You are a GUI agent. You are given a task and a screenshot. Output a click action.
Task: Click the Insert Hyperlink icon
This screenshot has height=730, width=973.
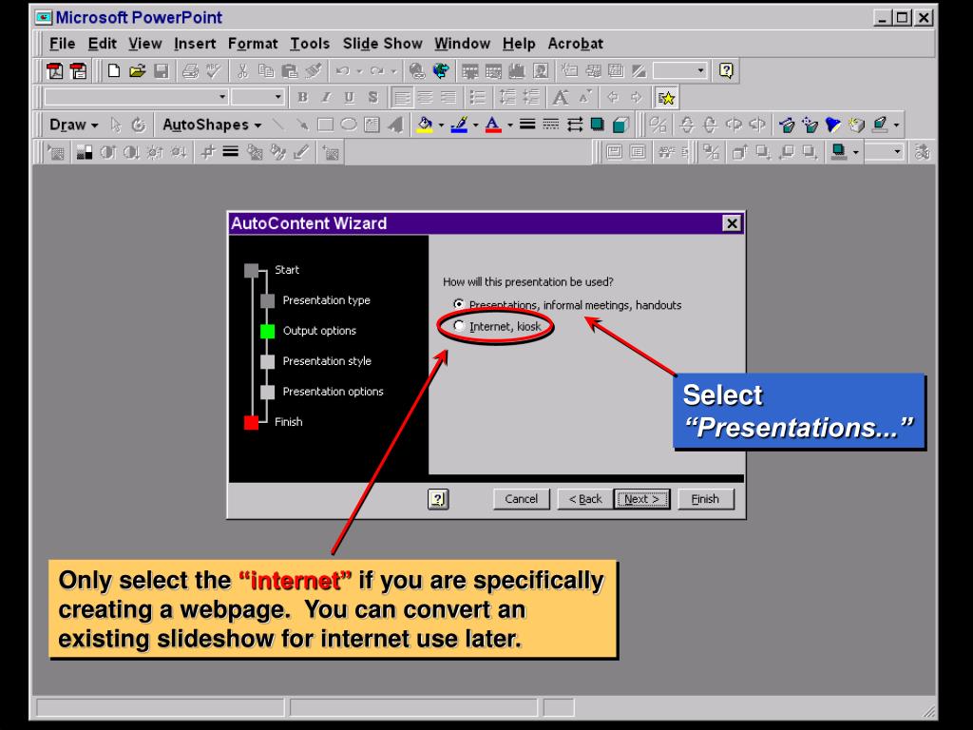click(x=417, y=70)
